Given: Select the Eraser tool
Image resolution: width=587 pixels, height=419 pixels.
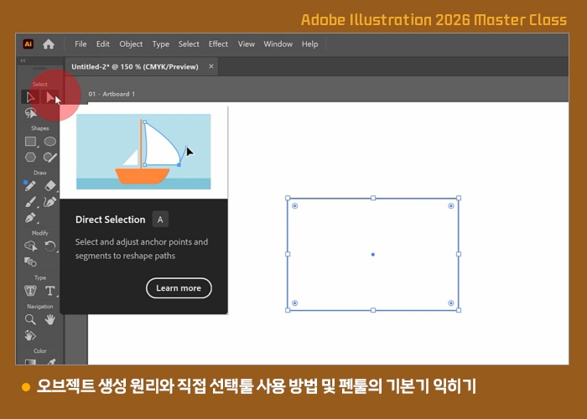Looking at the screenshot, I should point(49,185).
